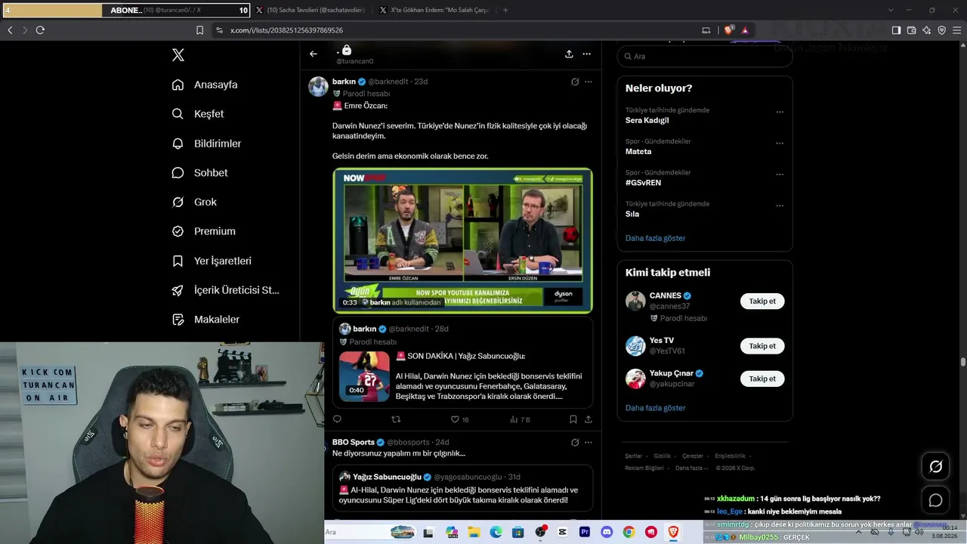Play the NOW Spor video with Emre Özcan
The width and height of the screenshot is (967, 544).
(x=462, y=240)
